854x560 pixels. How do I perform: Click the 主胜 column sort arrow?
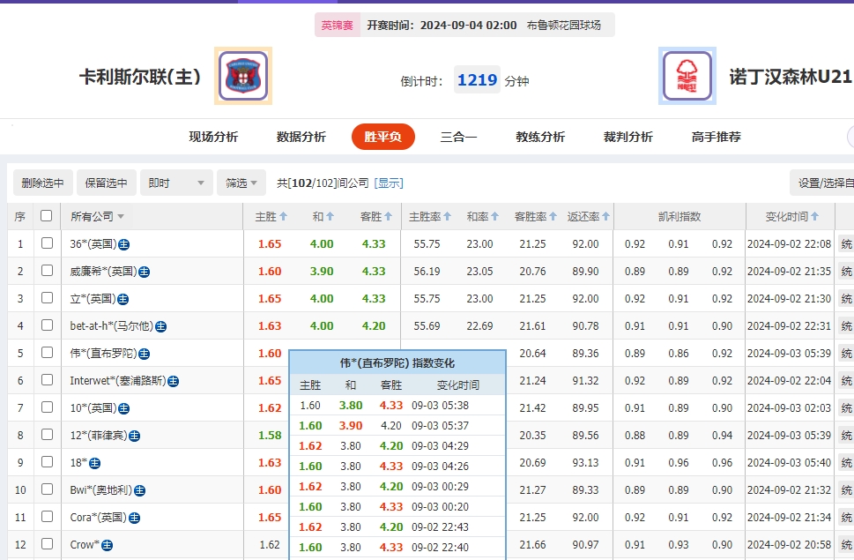pos(282,215)
